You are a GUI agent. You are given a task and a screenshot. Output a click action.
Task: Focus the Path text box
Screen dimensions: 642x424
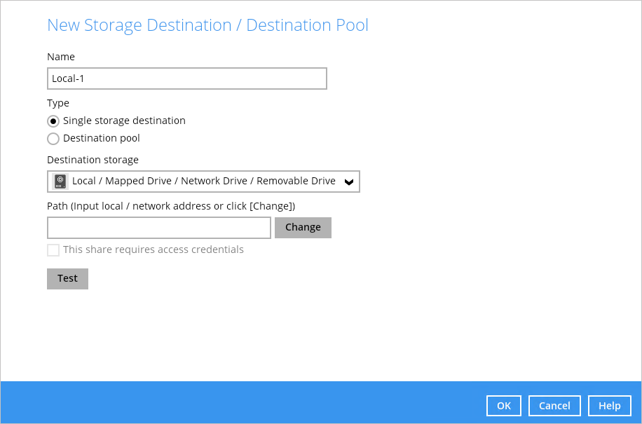pyautogui.click(x=159, y=228)
